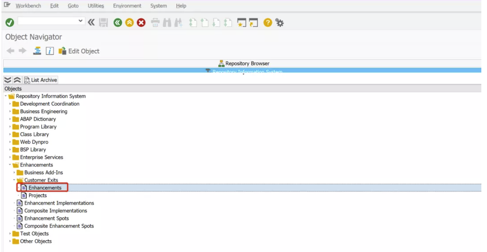487x252 pixels.
Task: Open the Workbench menu
Action: pyautogui.click(x=28, y=6)
